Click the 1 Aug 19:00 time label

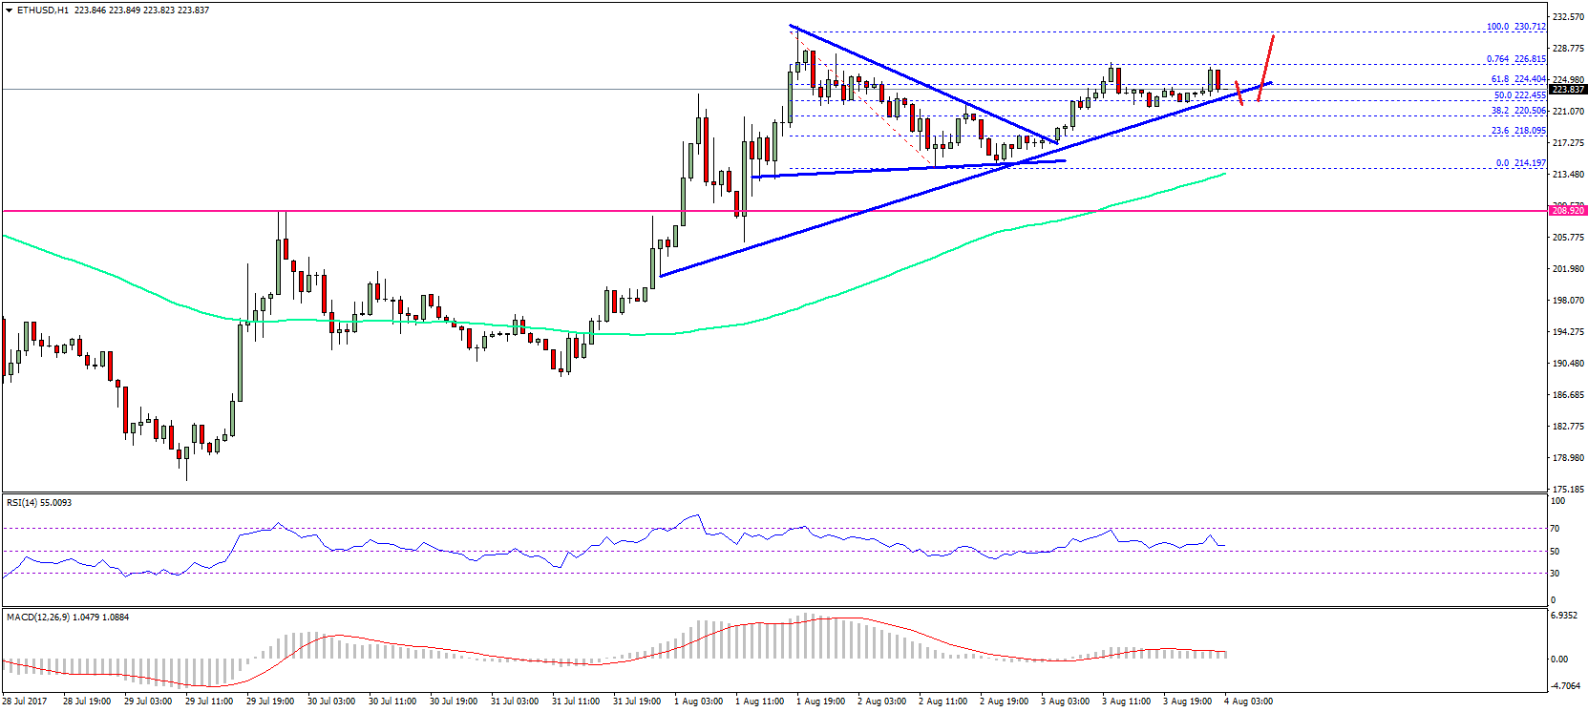(820, 702)
